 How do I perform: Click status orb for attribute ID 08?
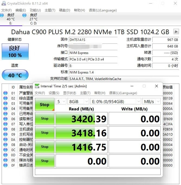click(x=5, y=129)
